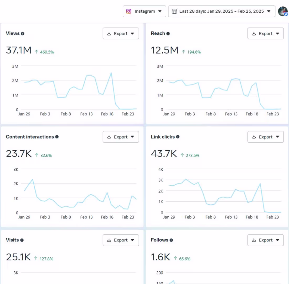Image resolution: width=289 pixels, height=284 pixels.
Task: Export the Content interactions data
Action: 121,137
